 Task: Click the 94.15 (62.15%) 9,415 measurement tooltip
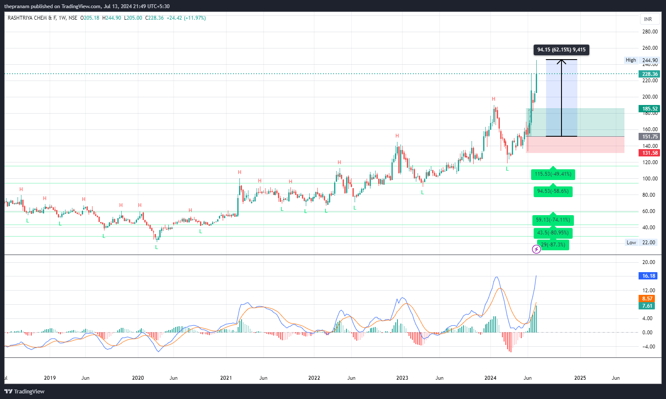click(x=561, y=50)
